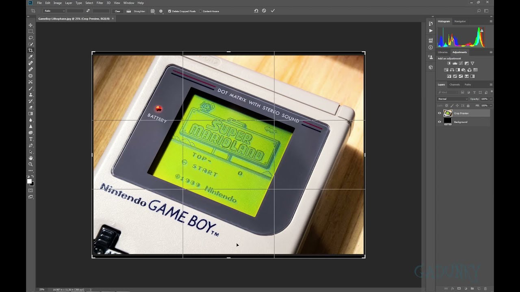This screenshot has height=292, width=520.
Task: Select the Gradient tool
Action: pos(30,114)
